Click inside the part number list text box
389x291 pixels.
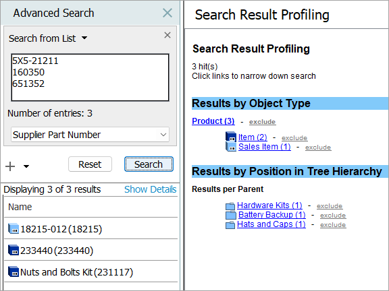coord(90,77)
